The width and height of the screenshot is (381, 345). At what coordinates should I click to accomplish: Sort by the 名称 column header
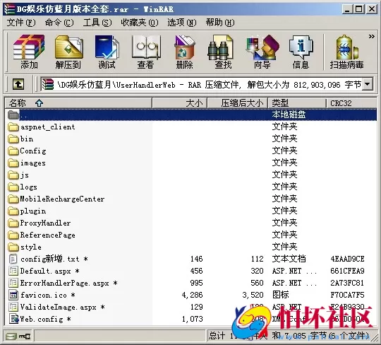pos(78,103)
